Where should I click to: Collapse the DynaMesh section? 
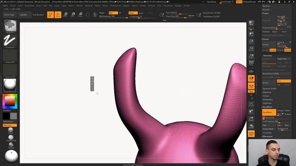coord(267,107)
